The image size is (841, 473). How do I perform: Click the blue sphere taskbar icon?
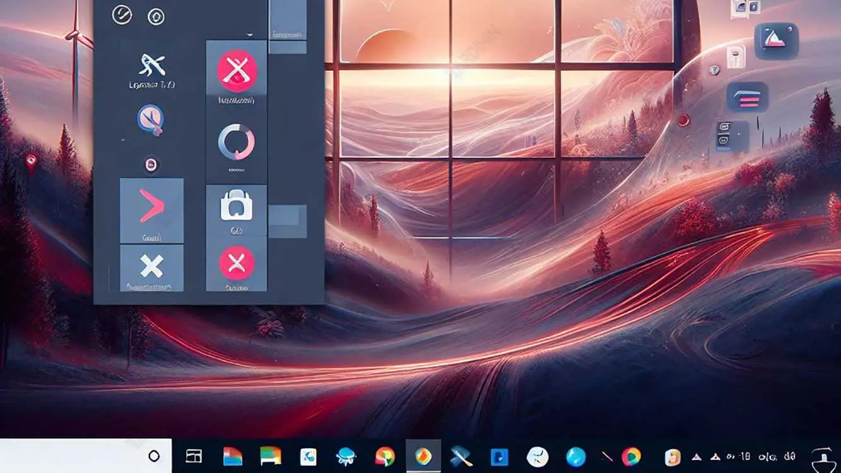click(575, 457)
